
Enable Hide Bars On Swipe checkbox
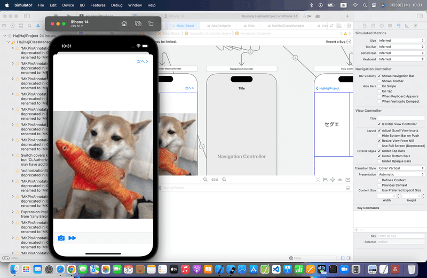coord(379,86)
